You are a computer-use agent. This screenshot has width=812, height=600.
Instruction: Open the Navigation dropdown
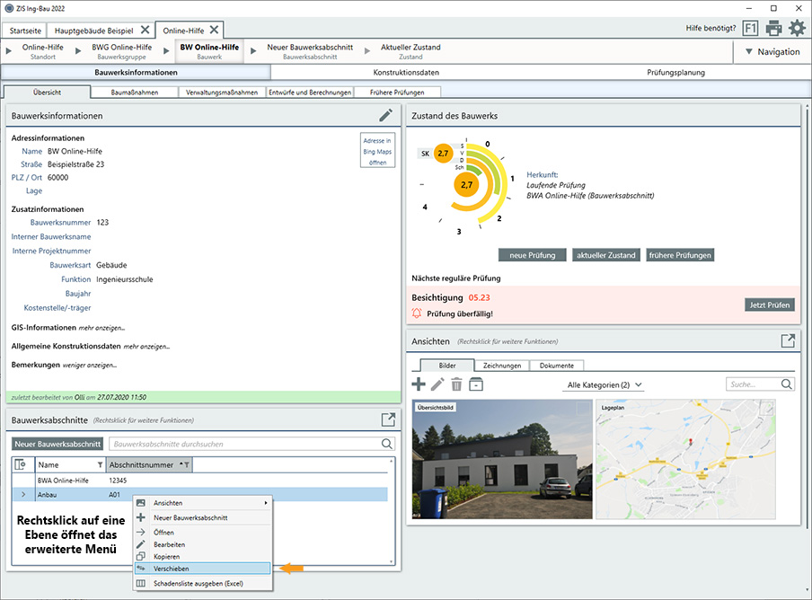tap(772, 52)
